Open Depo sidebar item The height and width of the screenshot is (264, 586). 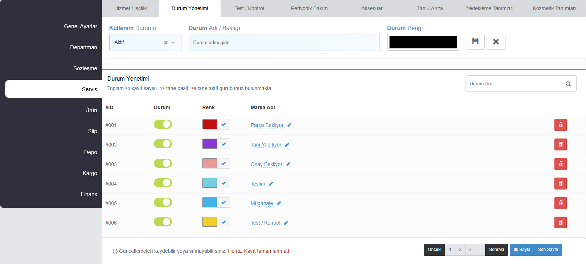(x=91, y=152)
